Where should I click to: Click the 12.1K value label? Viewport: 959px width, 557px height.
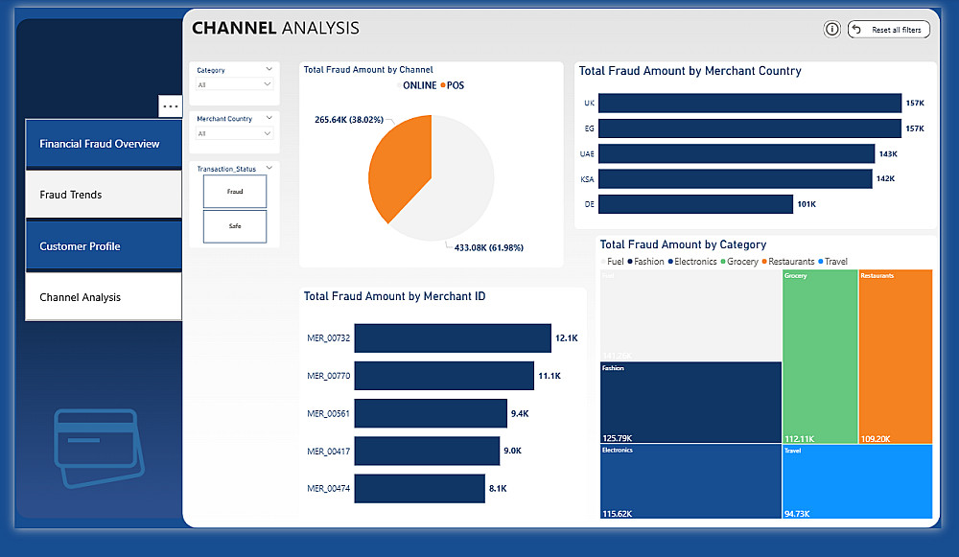(567, 338)
